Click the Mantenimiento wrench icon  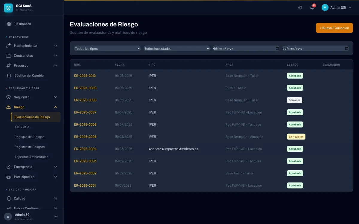point(9,46)
